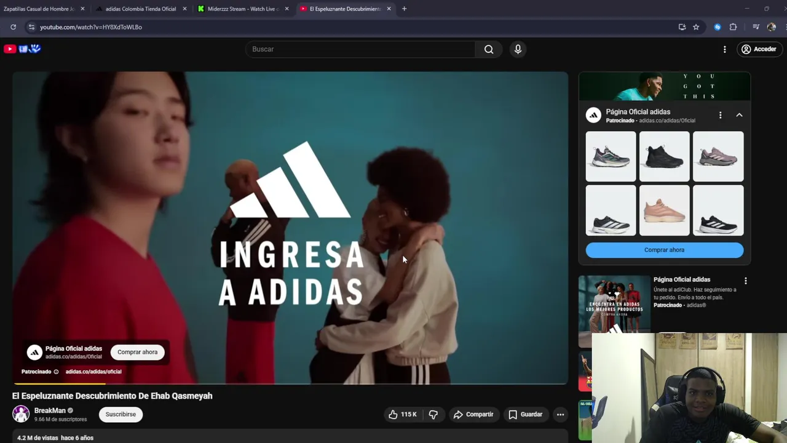Click adidas logo in sidebar ad panel
This screenshot has width=787, height=443.
point(593,115)
